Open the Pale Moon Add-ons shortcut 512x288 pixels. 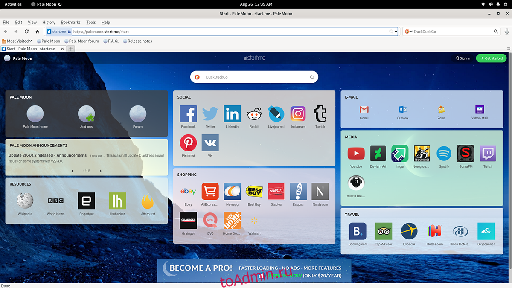pos(86,114)
